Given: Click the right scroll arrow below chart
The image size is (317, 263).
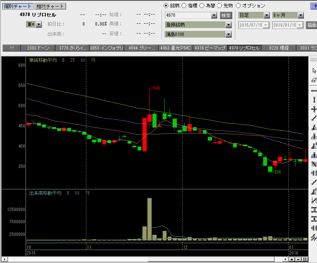Looking at the screenshot, I should coord(285,259).
